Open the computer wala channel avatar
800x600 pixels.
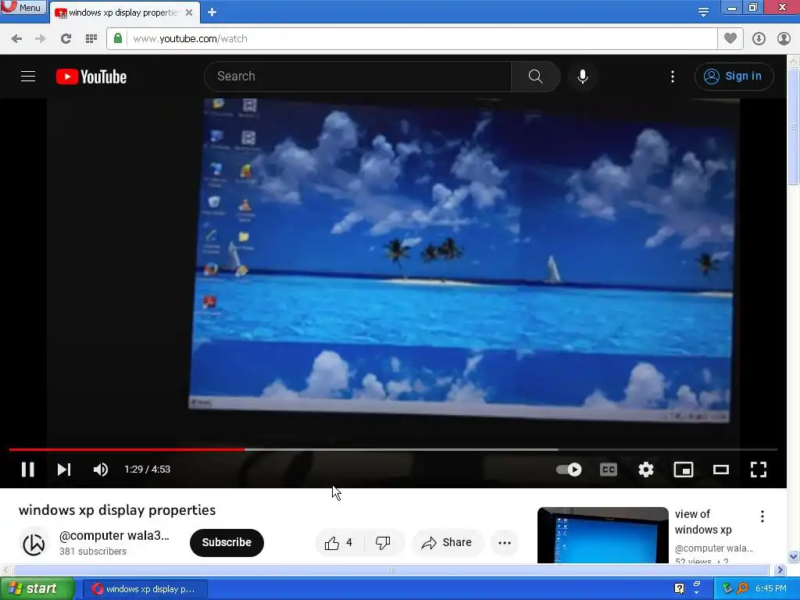pos(34,544)
